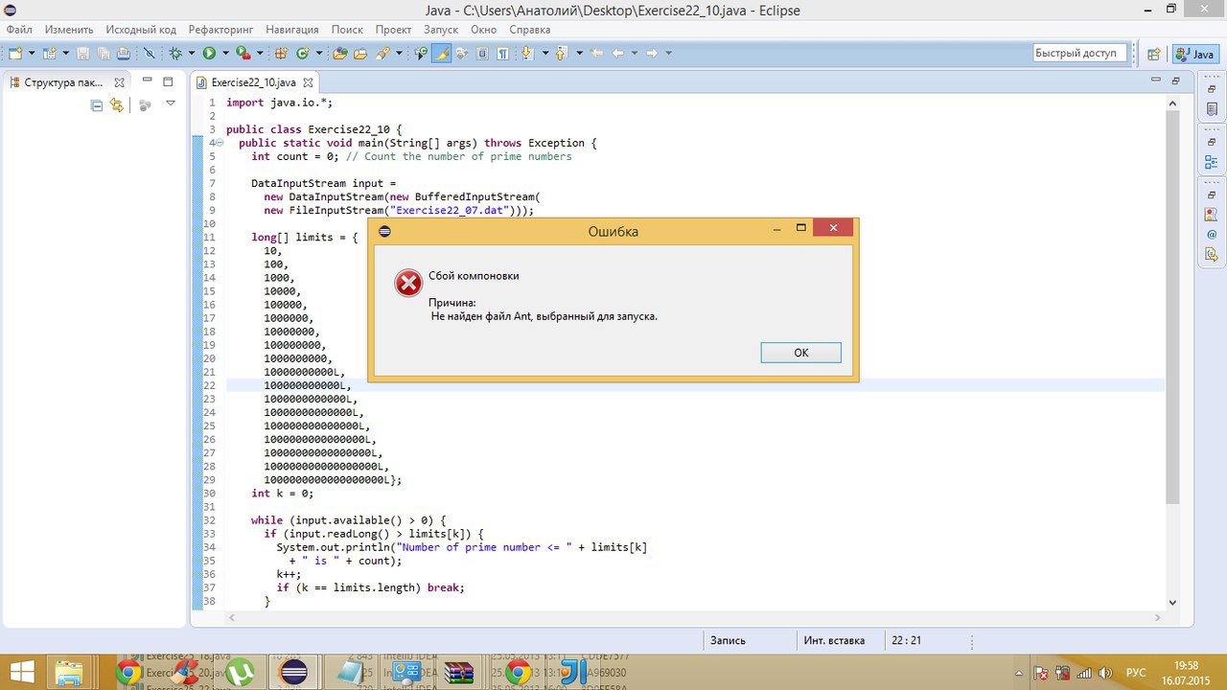Click the green Run toolbar icon
This screenshot has height=690, width=1227.
click(209, 54)
